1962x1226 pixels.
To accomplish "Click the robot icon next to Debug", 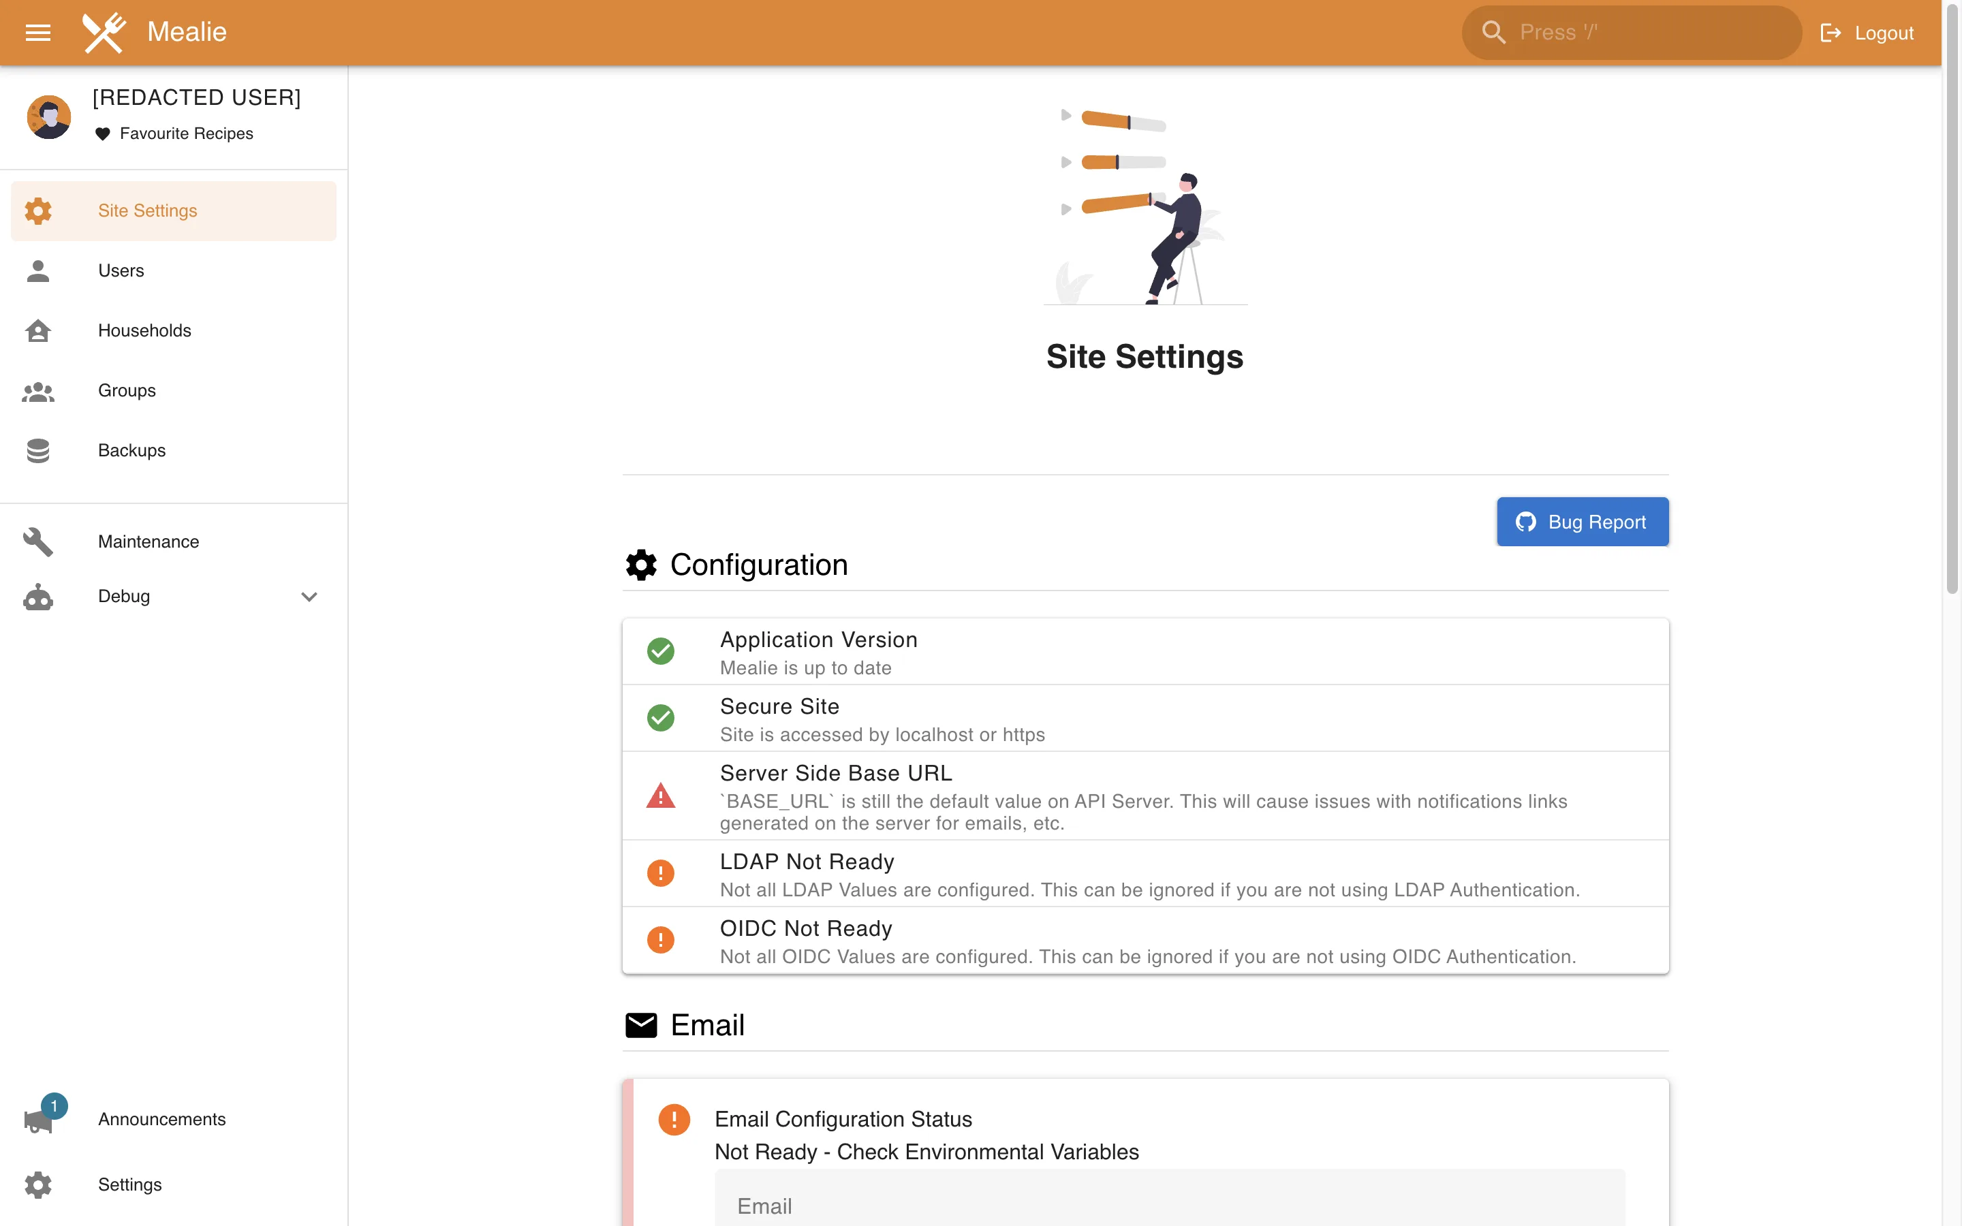I will pyautogui.click(x=38, y=597).
